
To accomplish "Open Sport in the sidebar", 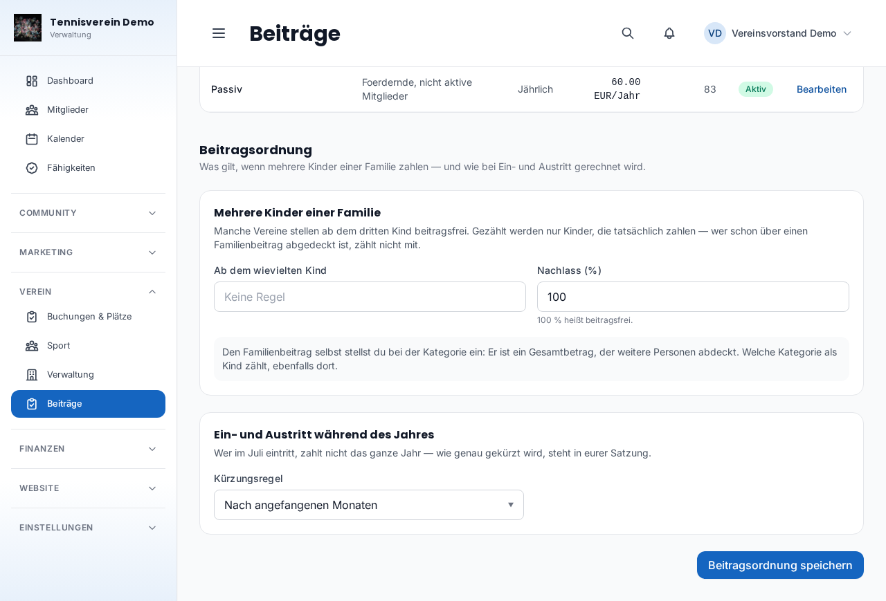I will [x=88, y=346].
